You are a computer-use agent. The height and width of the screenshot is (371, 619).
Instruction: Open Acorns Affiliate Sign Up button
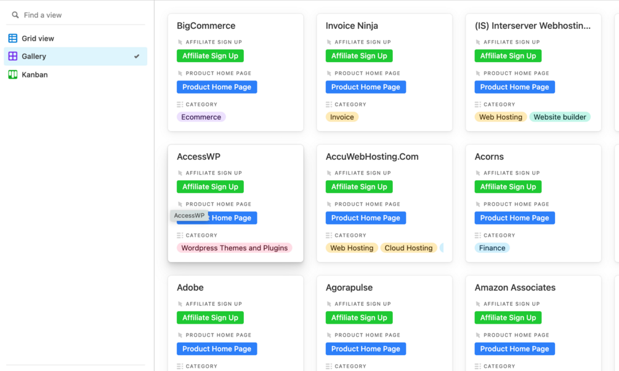508,186
